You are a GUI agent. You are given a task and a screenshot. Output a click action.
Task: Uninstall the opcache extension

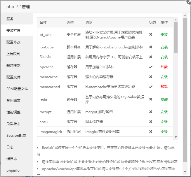[164, 67]
